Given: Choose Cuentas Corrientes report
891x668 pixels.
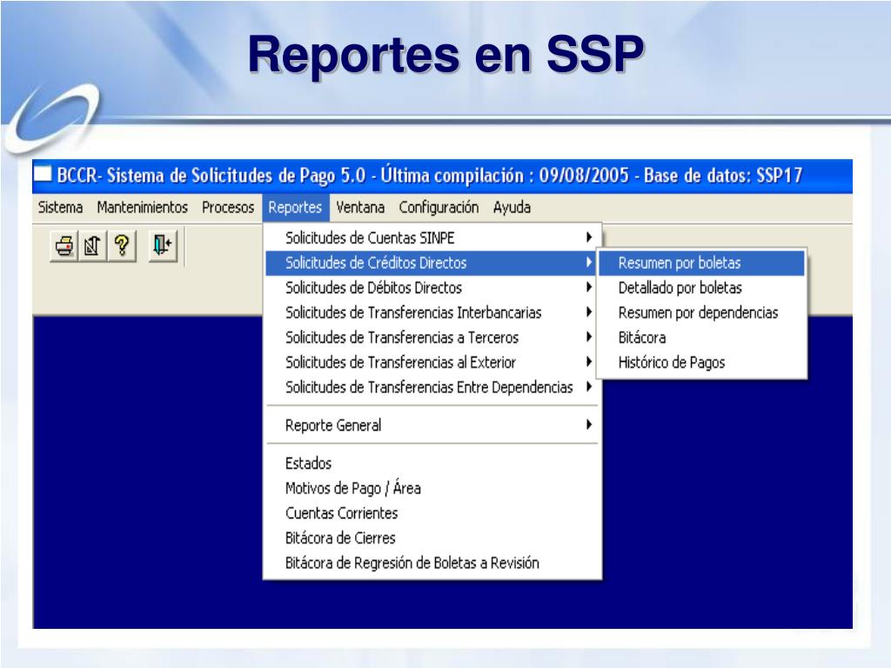Looking at the screenshot, I should (x=433, y=513).
